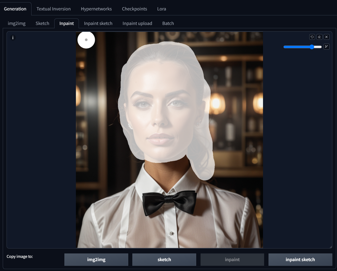Select the img2img sub-tab

[16, 23]
